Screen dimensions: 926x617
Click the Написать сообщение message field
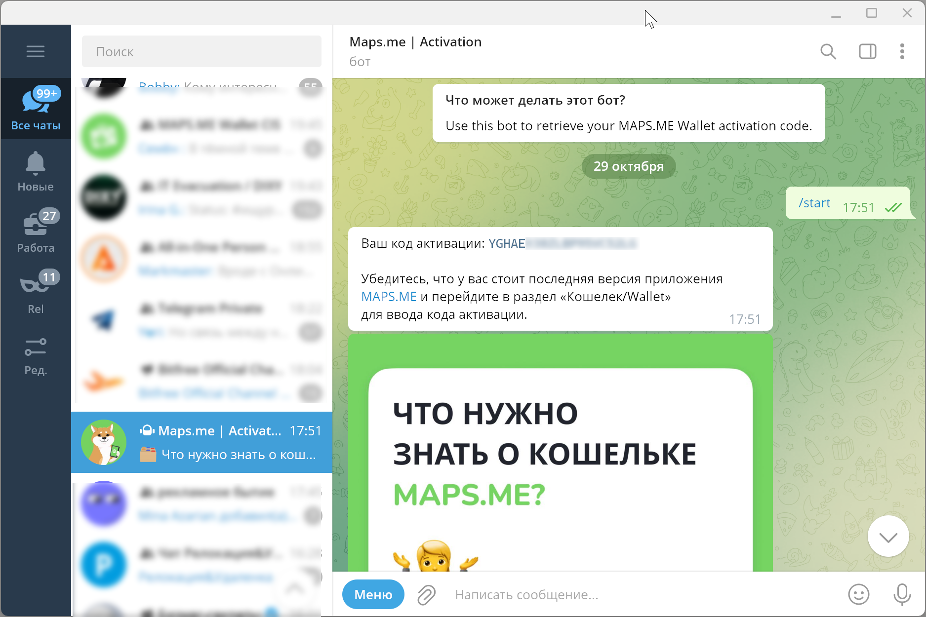pos(642,595)
